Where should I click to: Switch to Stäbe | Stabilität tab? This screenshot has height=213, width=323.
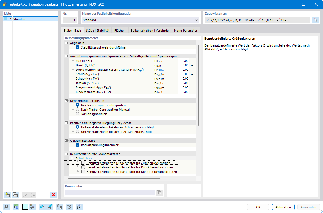(98, 31)
